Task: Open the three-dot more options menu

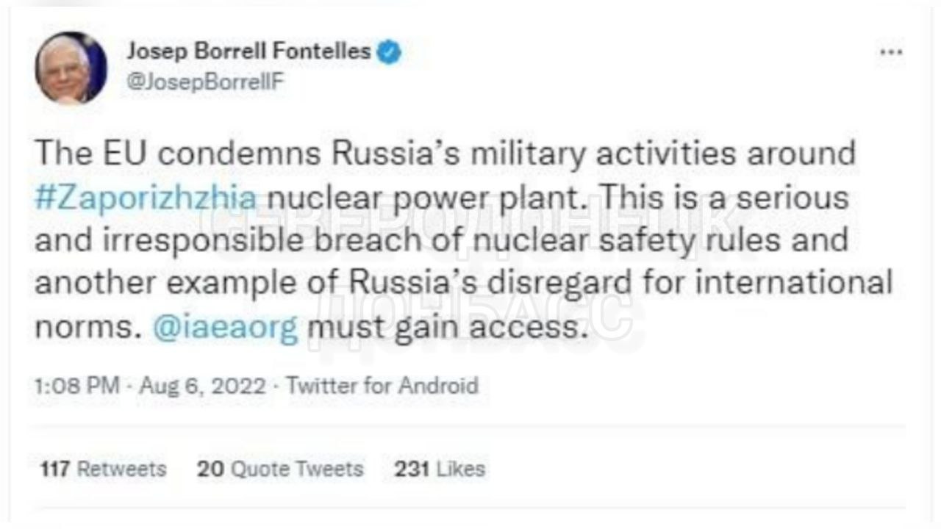Action: [x=891, y=54]
